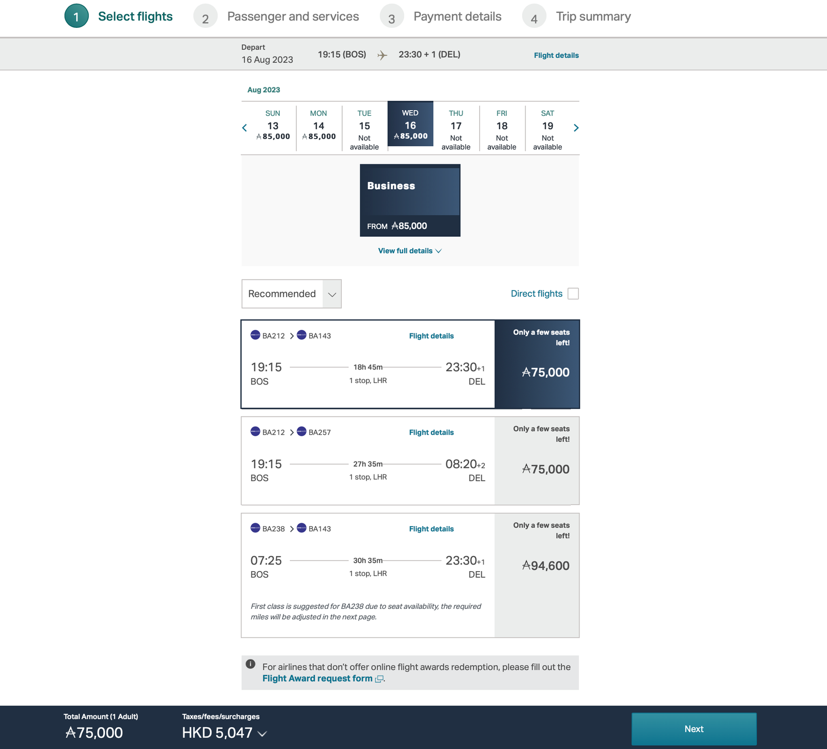
Task: Select Monday 14 date tab
Action: click(x=319, y=128)
